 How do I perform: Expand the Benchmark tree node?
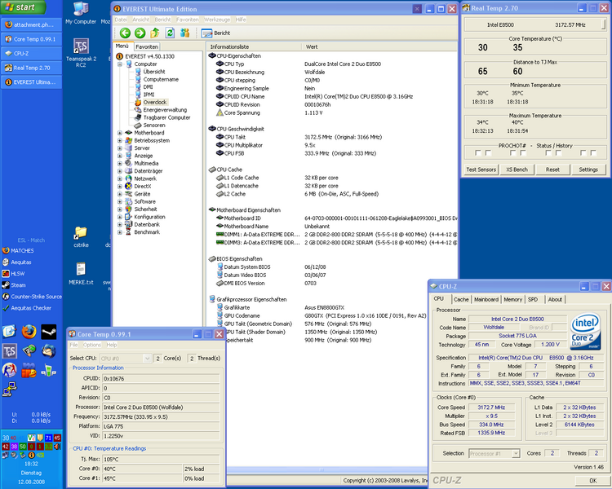pos(120,232)
